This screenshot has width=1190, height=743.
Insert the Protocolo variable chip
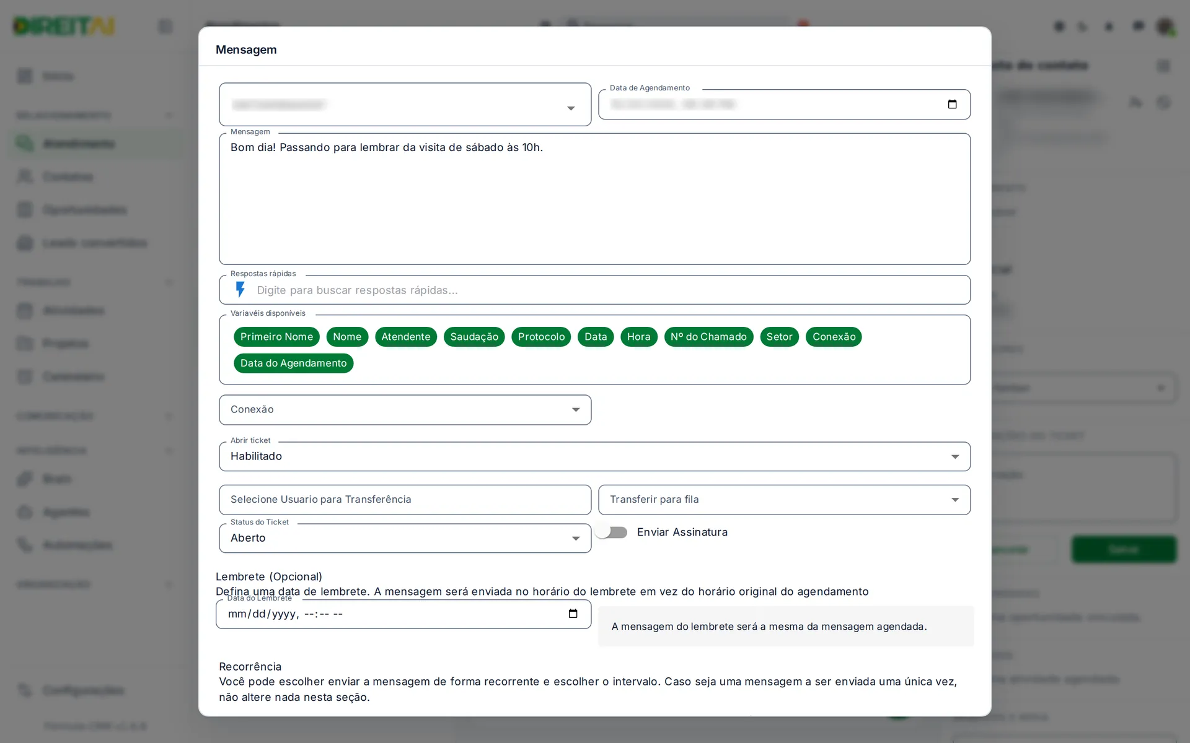coord(541,337)
